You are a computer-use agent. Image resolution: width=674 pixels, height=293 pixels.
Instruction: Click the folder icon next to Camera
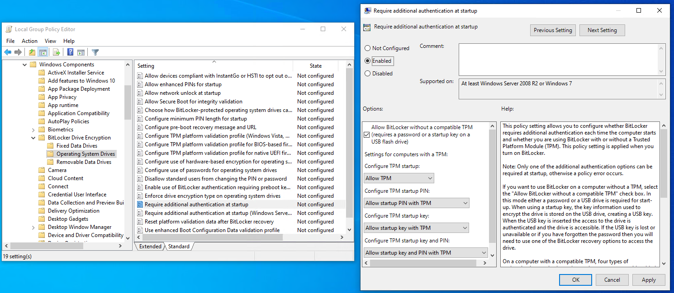click(42, 170)
